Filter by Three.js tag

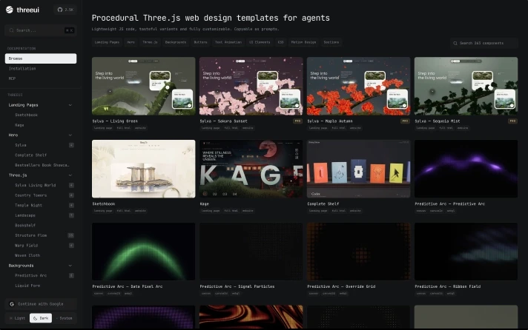(x=150, y=42)
